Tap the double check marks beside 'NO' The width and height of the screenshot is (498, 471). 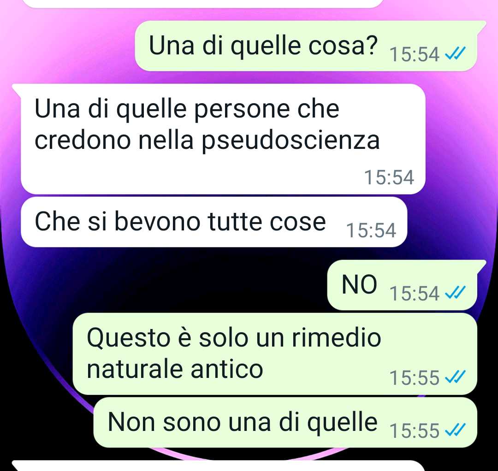tap(455, 293)
